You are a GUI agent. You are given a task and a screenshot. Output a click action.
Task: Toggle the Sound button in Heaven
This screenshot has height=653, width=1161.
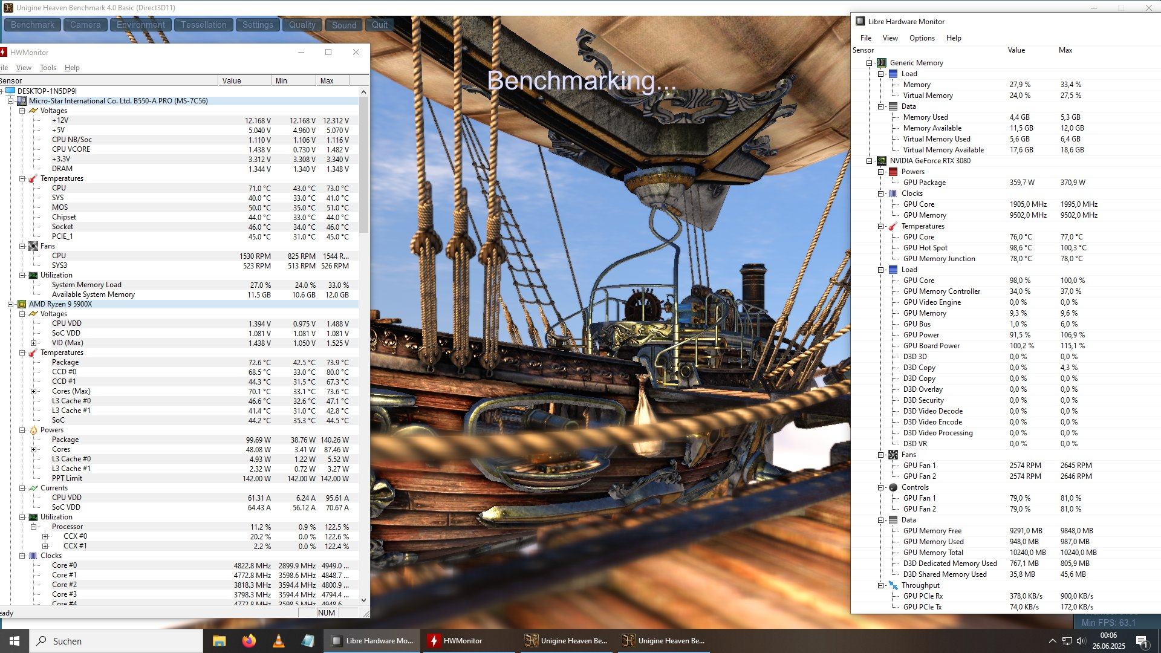[343, 25]
